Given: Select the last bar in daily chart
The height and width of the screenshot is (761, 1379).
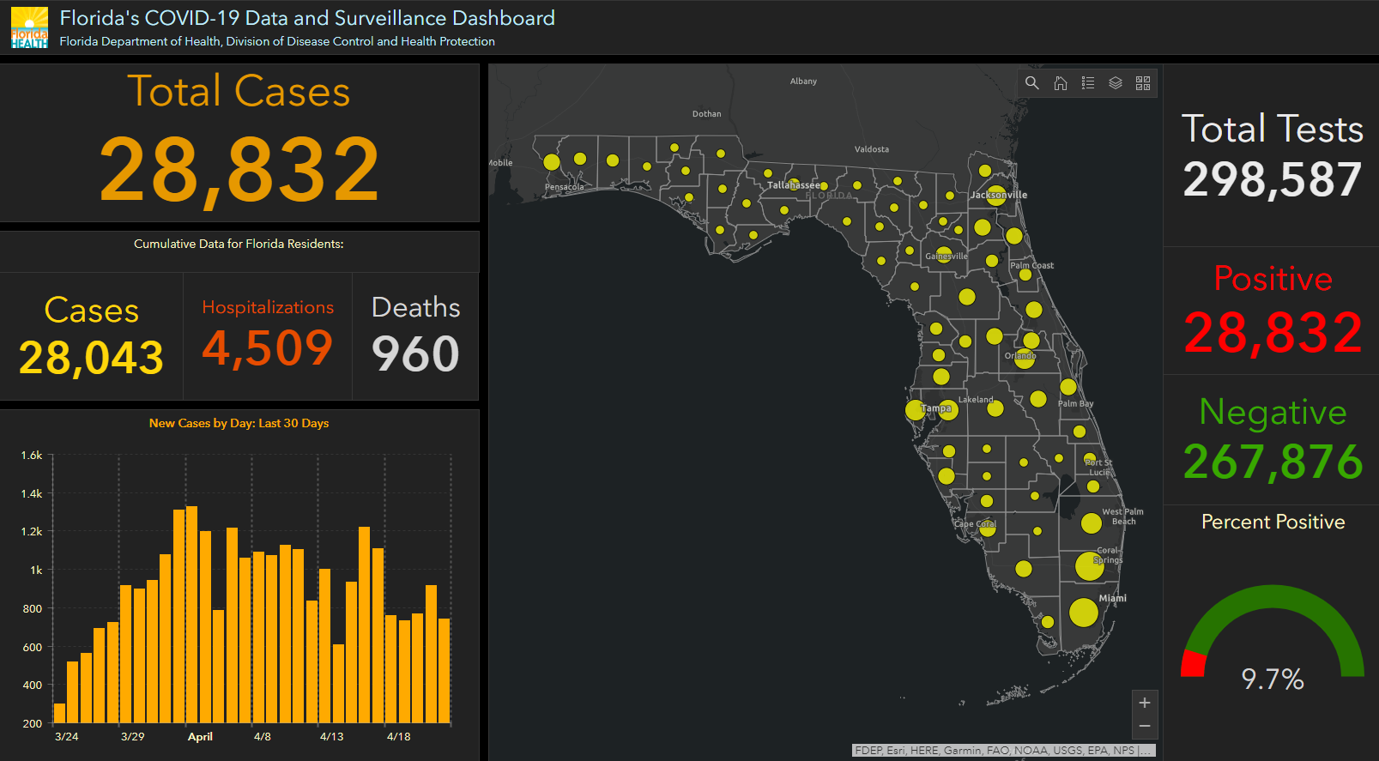Looking at the screenshot, I should click(445, 671).
